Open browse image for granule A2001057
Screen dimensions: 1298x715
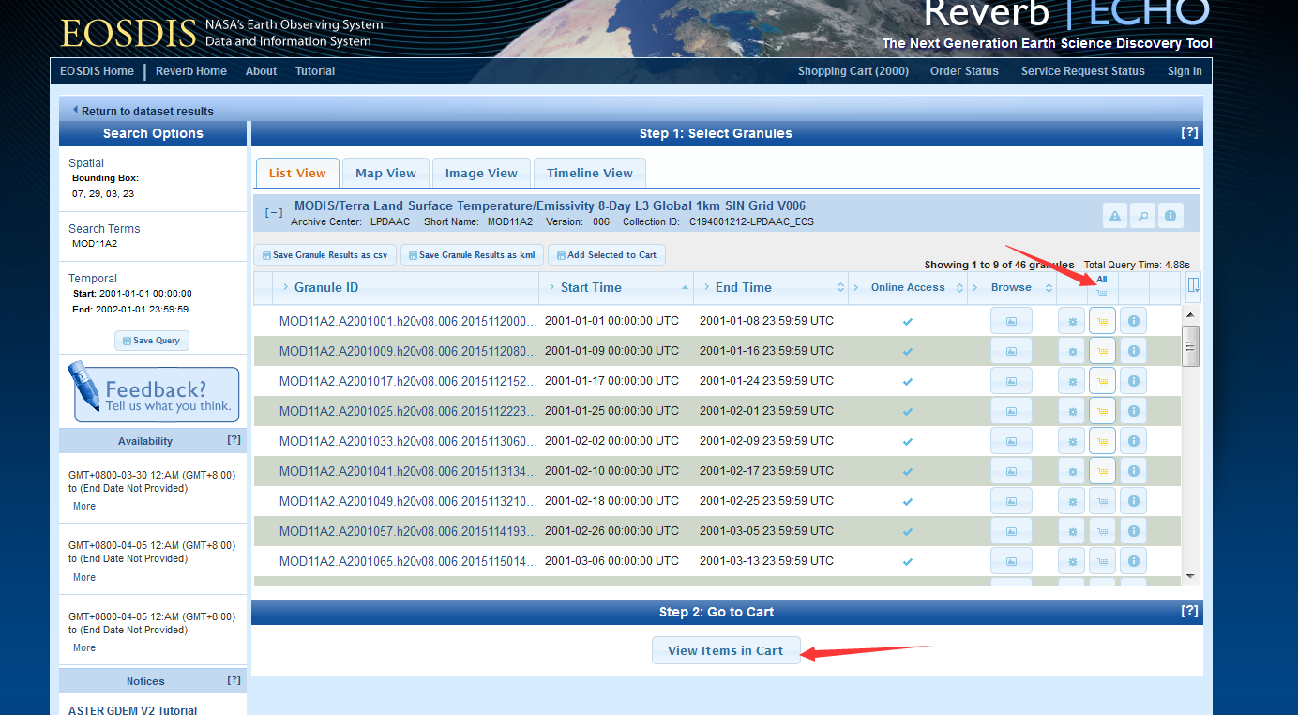[1011, 531]
